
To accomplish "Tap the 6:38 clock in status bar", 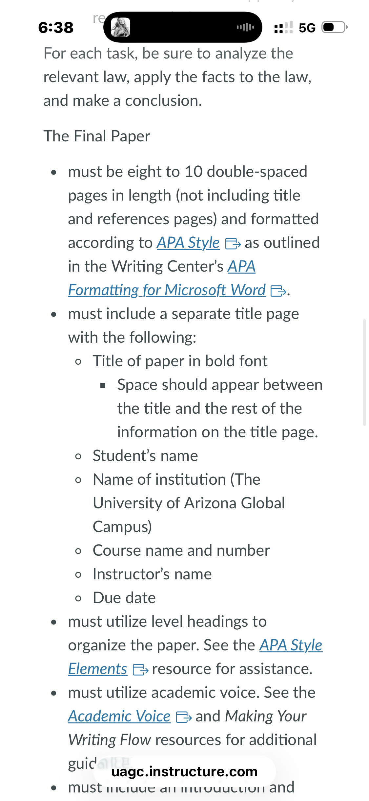I will coord(56,27).
